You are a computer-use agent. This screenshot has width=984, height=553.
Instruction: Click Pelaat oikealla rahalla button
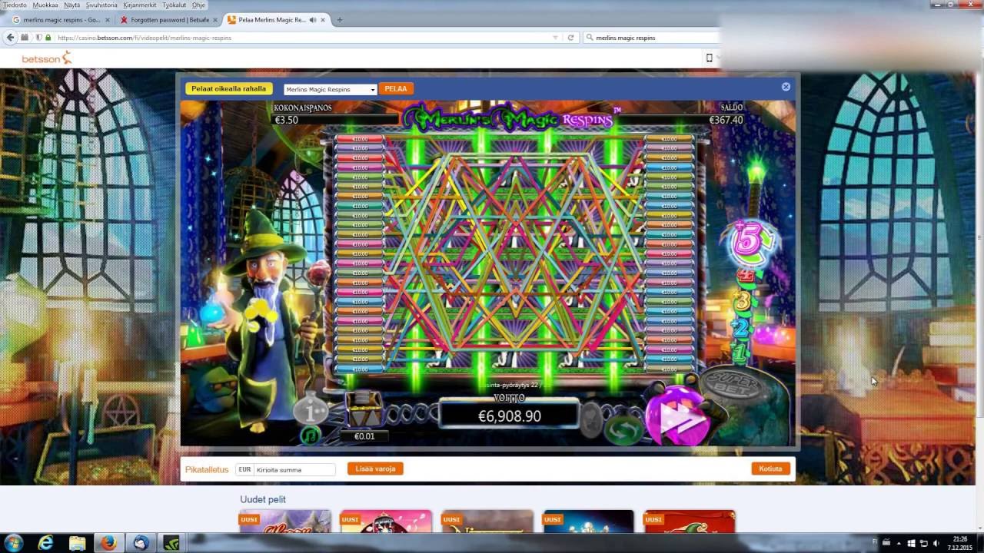point(229,89)
